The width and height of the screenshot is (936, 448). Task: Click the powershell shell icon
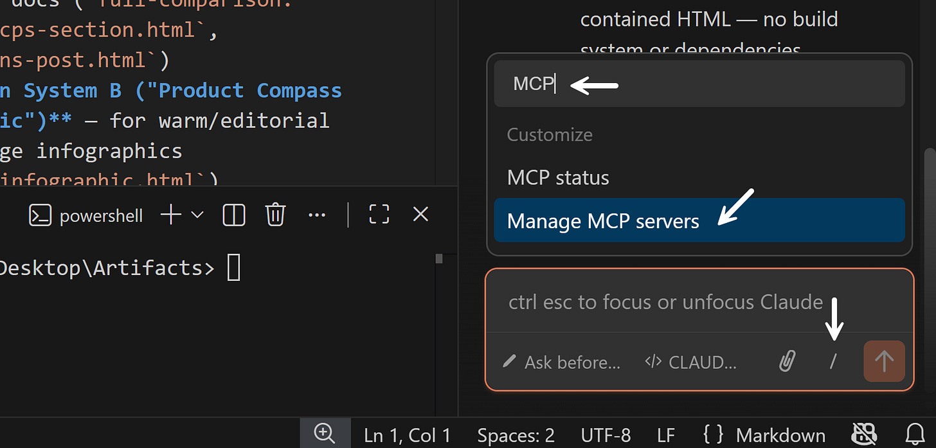(x=40, y=215)
